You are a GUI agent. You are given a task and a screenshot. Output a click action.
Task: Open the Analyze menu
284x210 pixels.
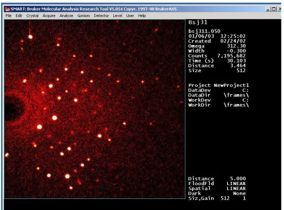coord(66,16)
